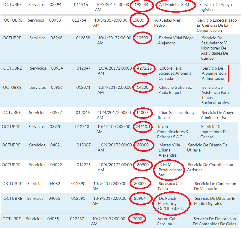This screenshot has height=228, width=242.
Task: Select order number 04021
Action: (x=56, y=145)
